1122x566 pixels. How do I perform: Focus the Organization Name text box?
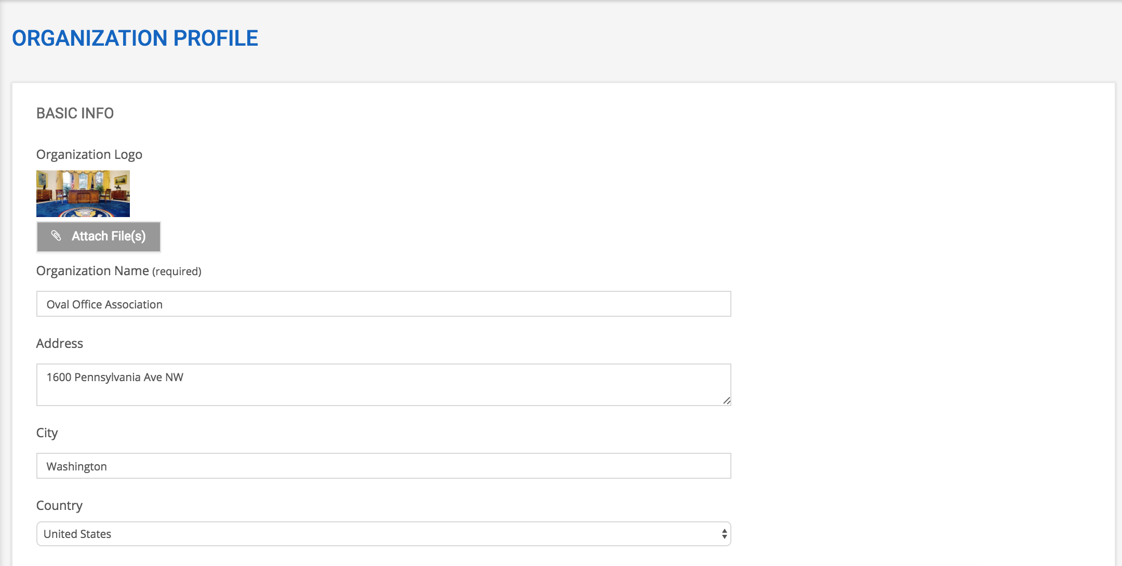[x=384, y=304]
